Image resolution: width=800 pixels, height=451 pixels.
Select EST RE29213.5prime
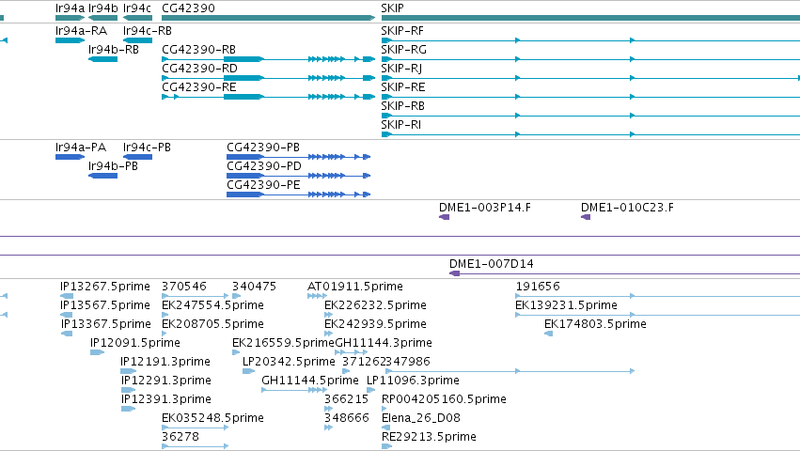pyautogui.click(x=386, y=447)
